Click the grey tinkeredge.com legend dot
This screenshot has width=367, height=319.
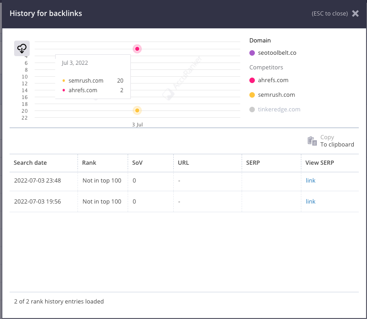(x=252, y=110)
